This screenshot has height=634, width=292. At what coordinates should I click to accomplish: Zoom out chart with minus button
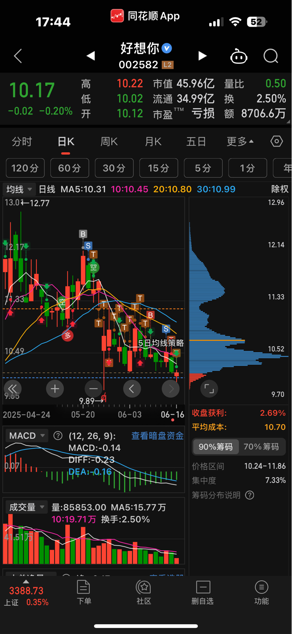pos(93,389)
